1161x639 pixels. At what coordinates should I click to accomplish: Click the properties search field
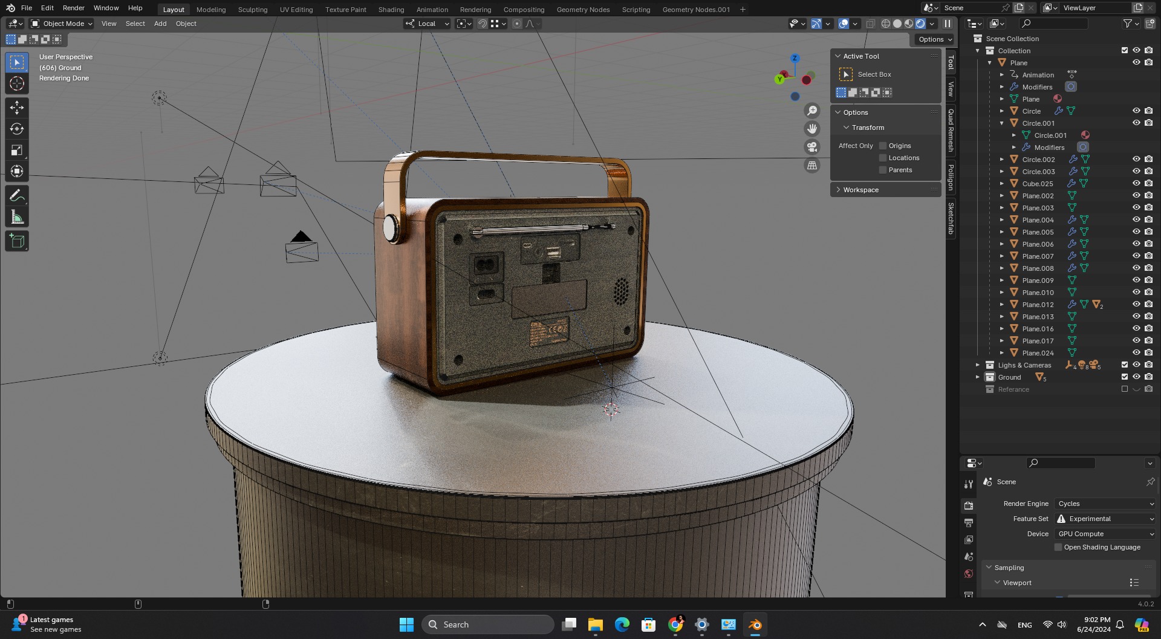click(1061, 462)
